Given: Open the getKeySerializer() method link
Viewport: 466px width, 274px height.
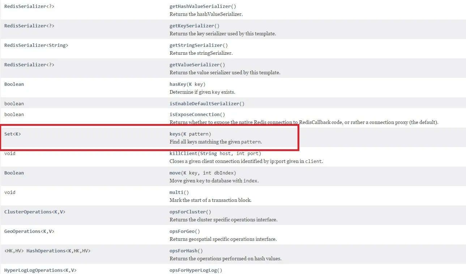Looking at the screenshot, I should pyautogui.click(x=194, y=26).
